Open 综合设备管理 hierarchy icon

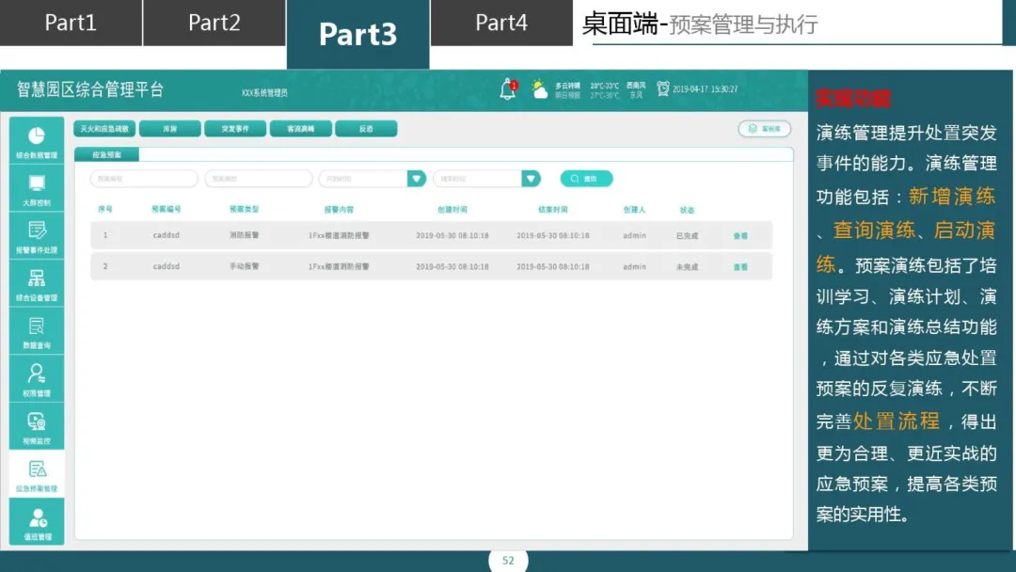pyautogui.click(x=37, y=278)
